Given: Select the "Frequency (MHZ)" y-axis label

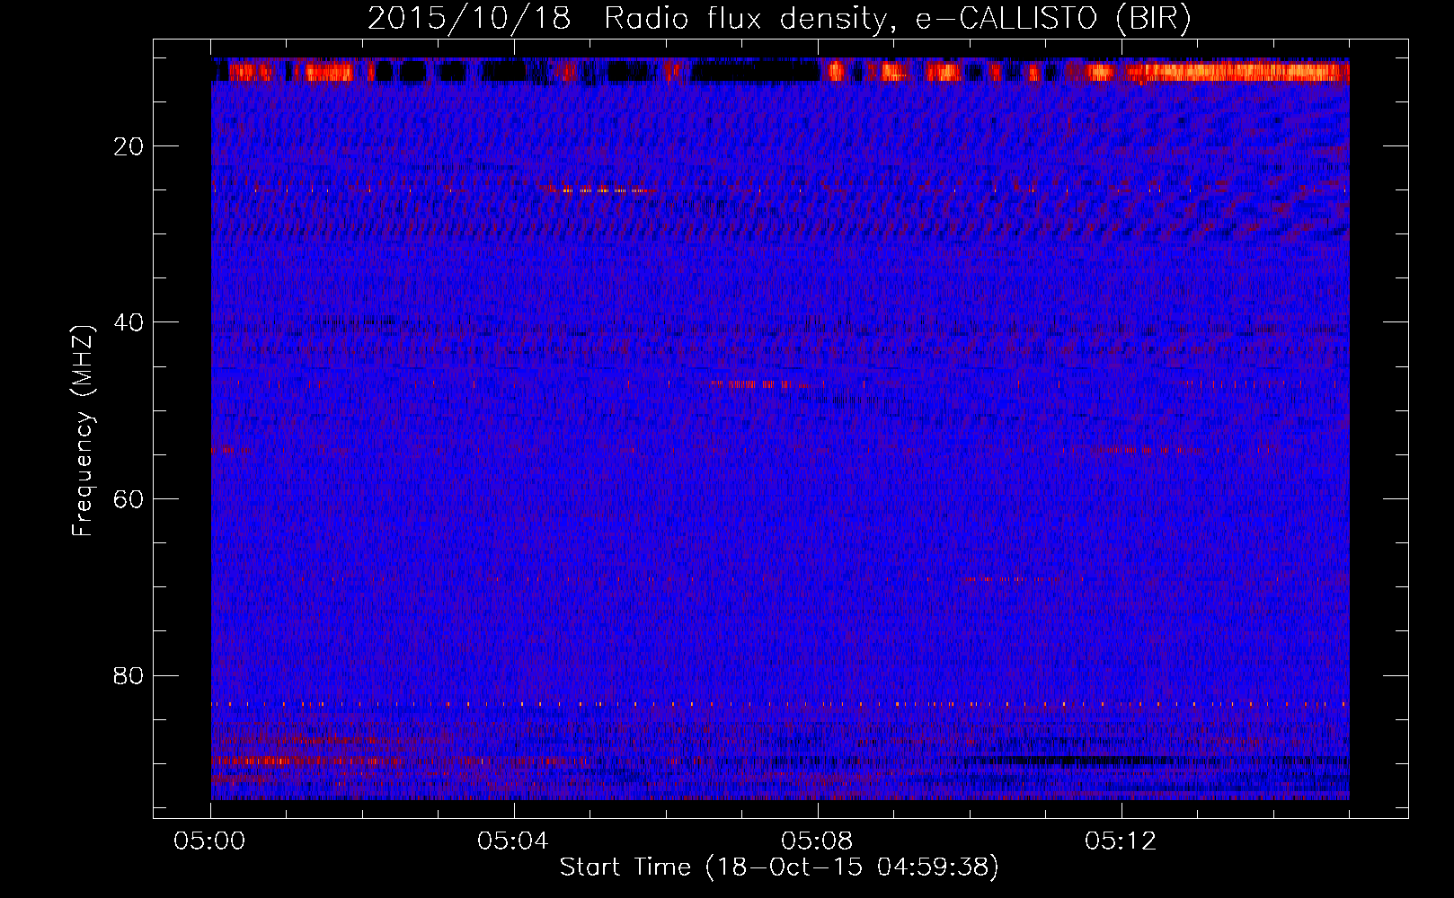Looking at the screenshot, I should [x=83, y=431].
